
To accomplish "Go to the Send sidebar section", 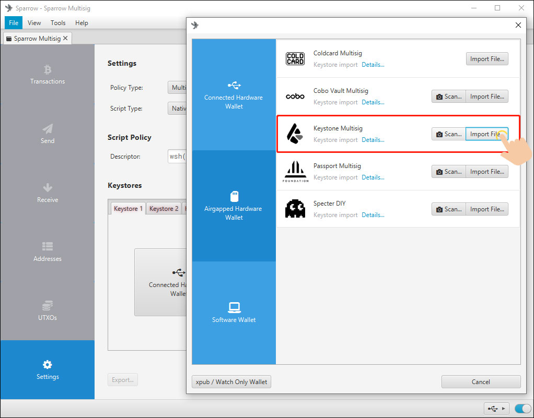I will (x=48, y=134).
